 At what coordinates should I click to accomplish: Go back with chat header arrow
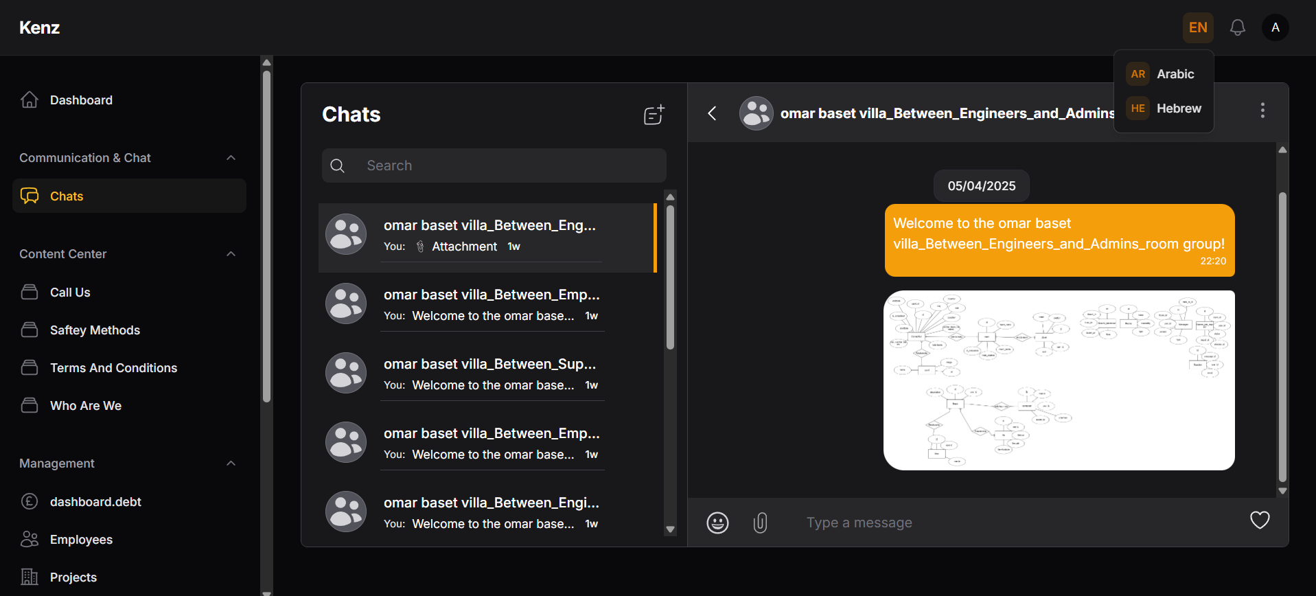click(712, 113)
